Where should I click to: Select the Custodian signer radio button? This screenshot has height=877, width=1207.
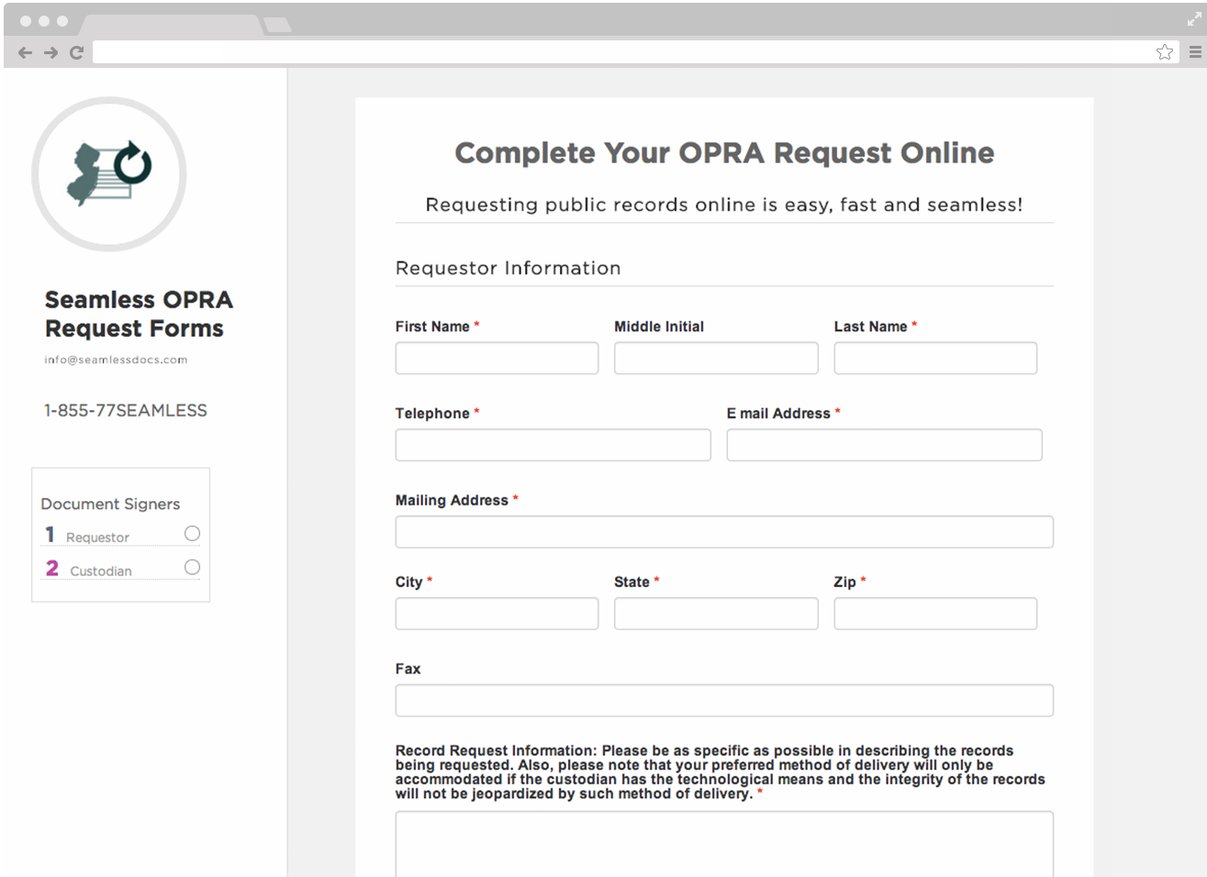coord(192,568)
